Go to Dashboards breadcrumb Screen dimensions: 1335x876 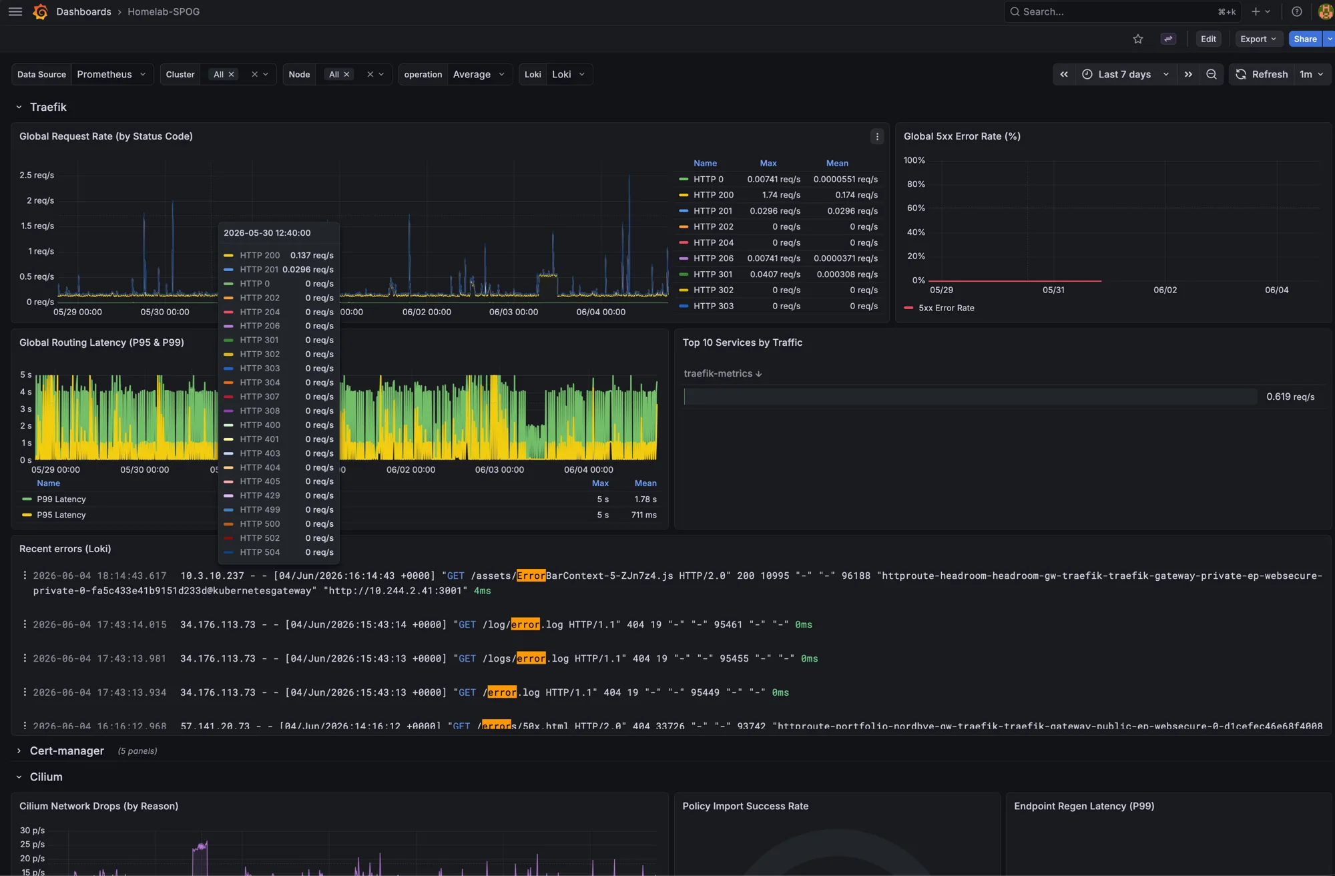(x=83, y=11)
